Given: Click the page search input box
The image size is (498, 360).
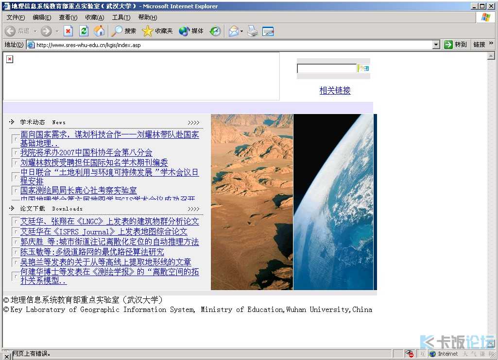Looking at the screenshot, I should point(326,68).
